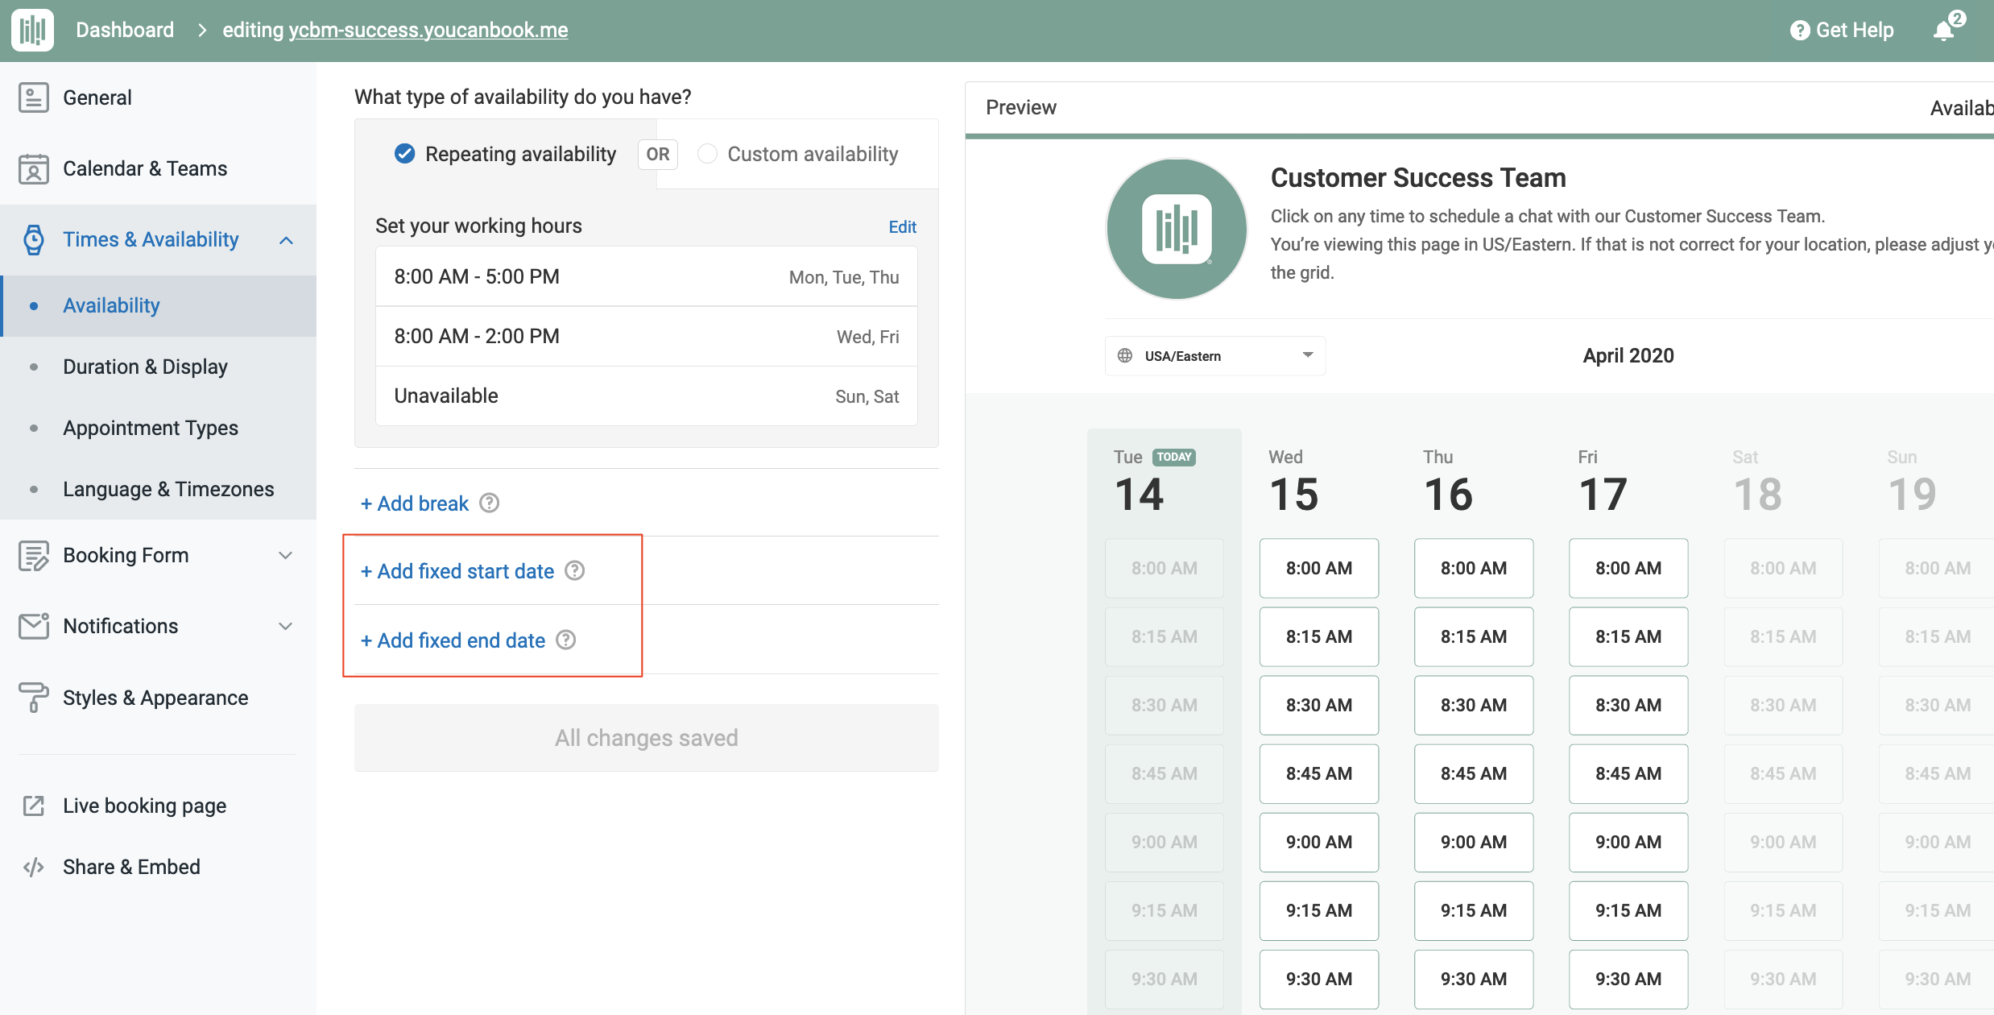Click Add fixed start date link
The height and width of the screenshot is (1015, 1994).
[x=457, y=571]
